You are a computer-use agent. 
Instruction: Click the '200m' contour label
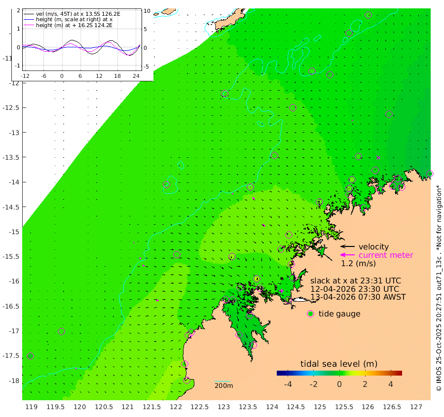click(223, 385)
